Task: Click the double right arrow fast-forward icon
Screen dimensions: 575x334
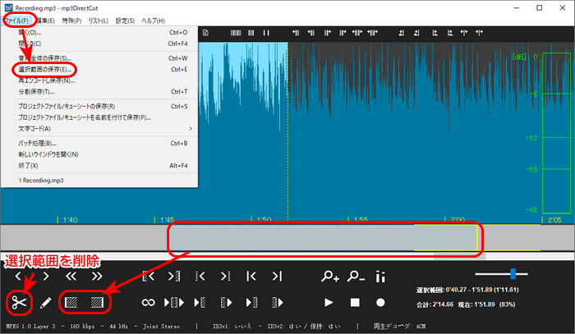Action: point(97,276)
